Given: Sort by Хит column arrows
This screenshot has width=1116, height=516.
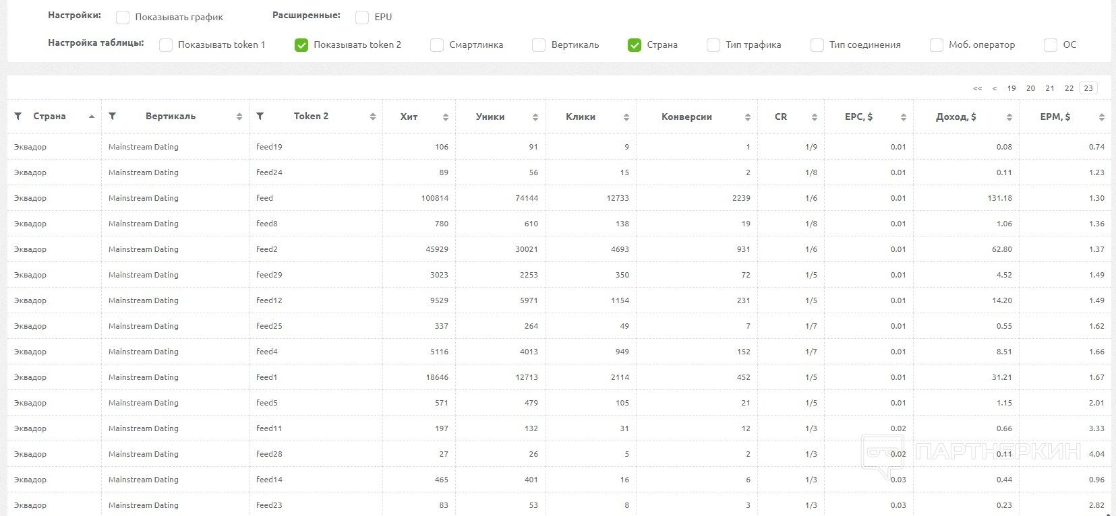Looking at the screenshot, I should point(446,117).
